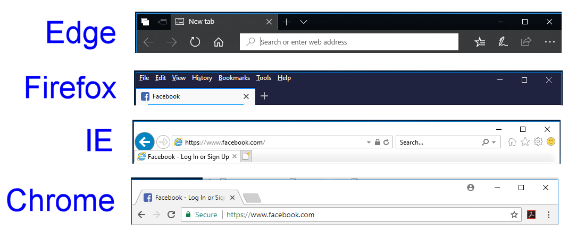Bookmark page with Chrome star

point(514,215)
